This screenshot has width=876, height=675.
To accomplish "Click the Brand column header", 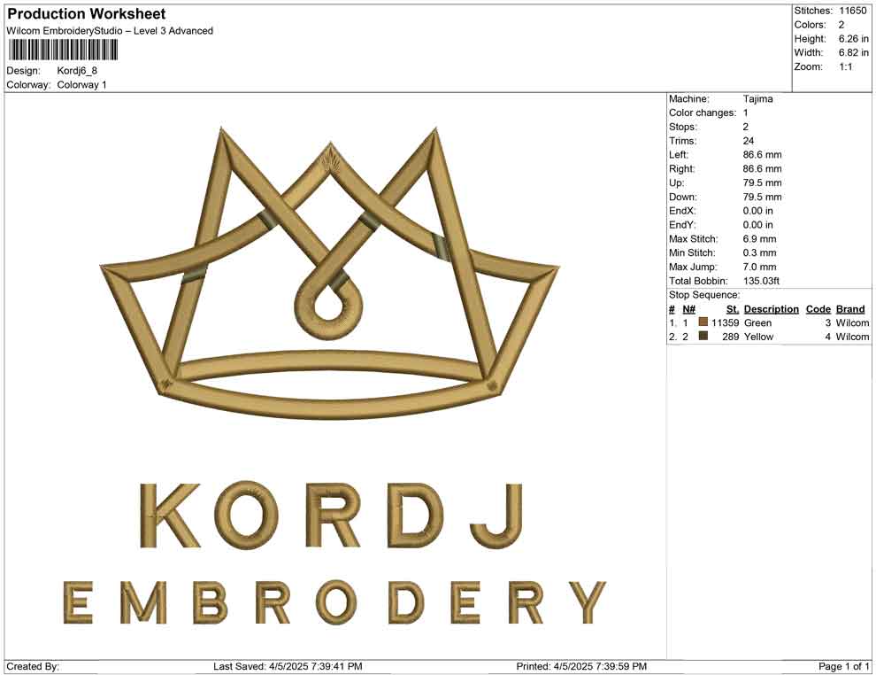I will coord(850,308).
